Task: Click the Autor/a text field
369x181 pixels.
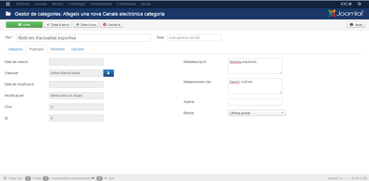Action: tap(255, 102)
